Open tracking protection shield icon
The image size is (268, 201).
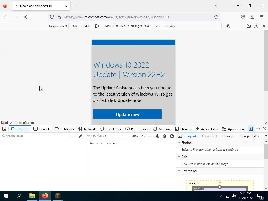pyautogui.click(x=52, y=17)
